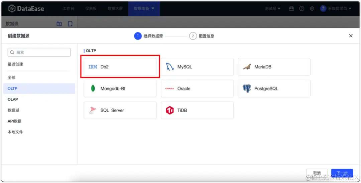Choose the MariaDB datasource card
The image size is (361, 183).
point(274,67)
